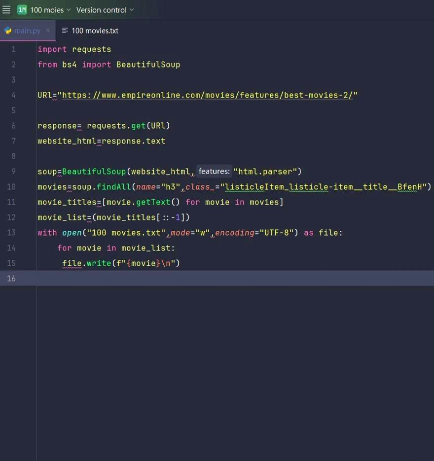
Task: Click line number 16 in the gutter
Action: tap(11, 278)
